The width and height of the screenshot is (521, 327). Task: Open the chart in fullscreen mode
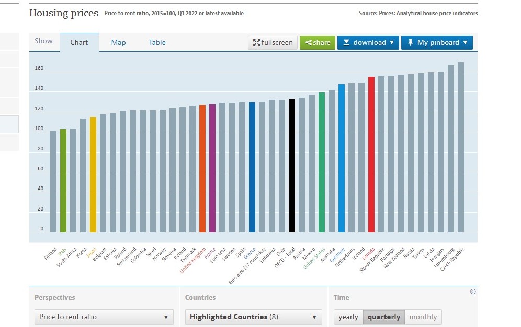[x=273, y=43]
